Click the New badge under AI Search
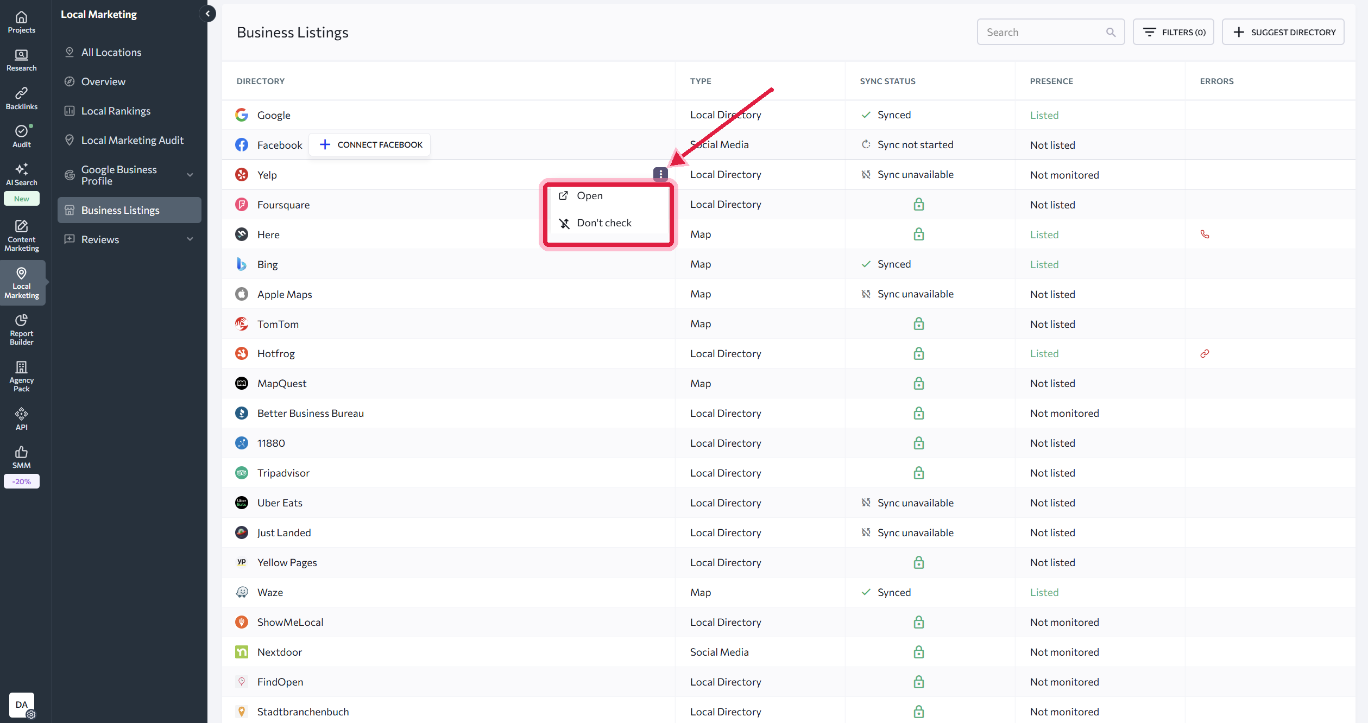 tap(22, 199)
